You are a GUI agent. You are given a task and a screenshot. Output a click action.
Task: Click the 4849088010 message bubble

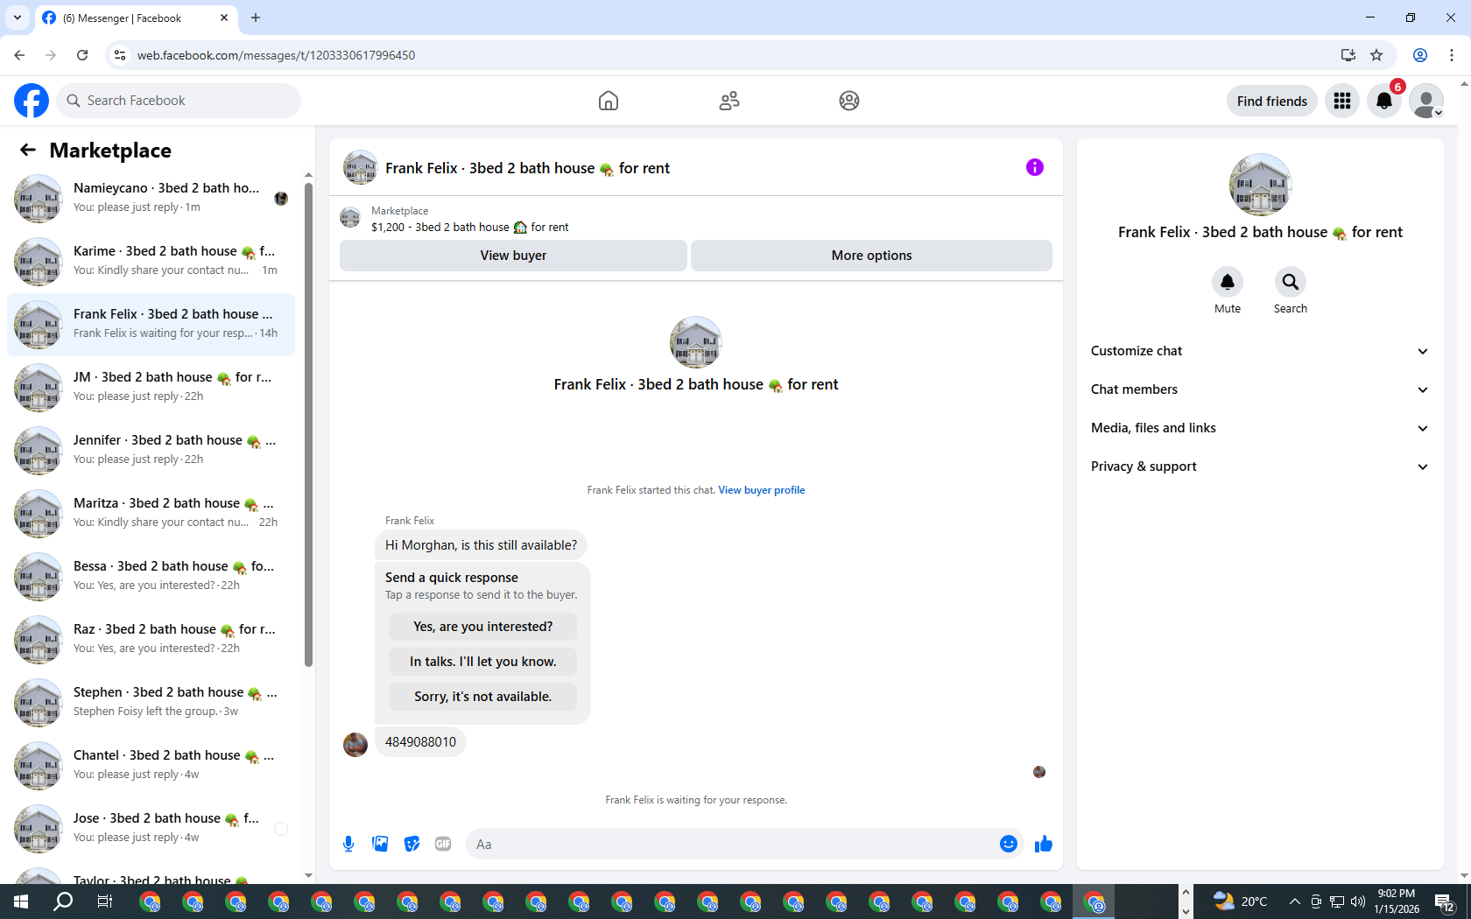[x=420, y=742]
